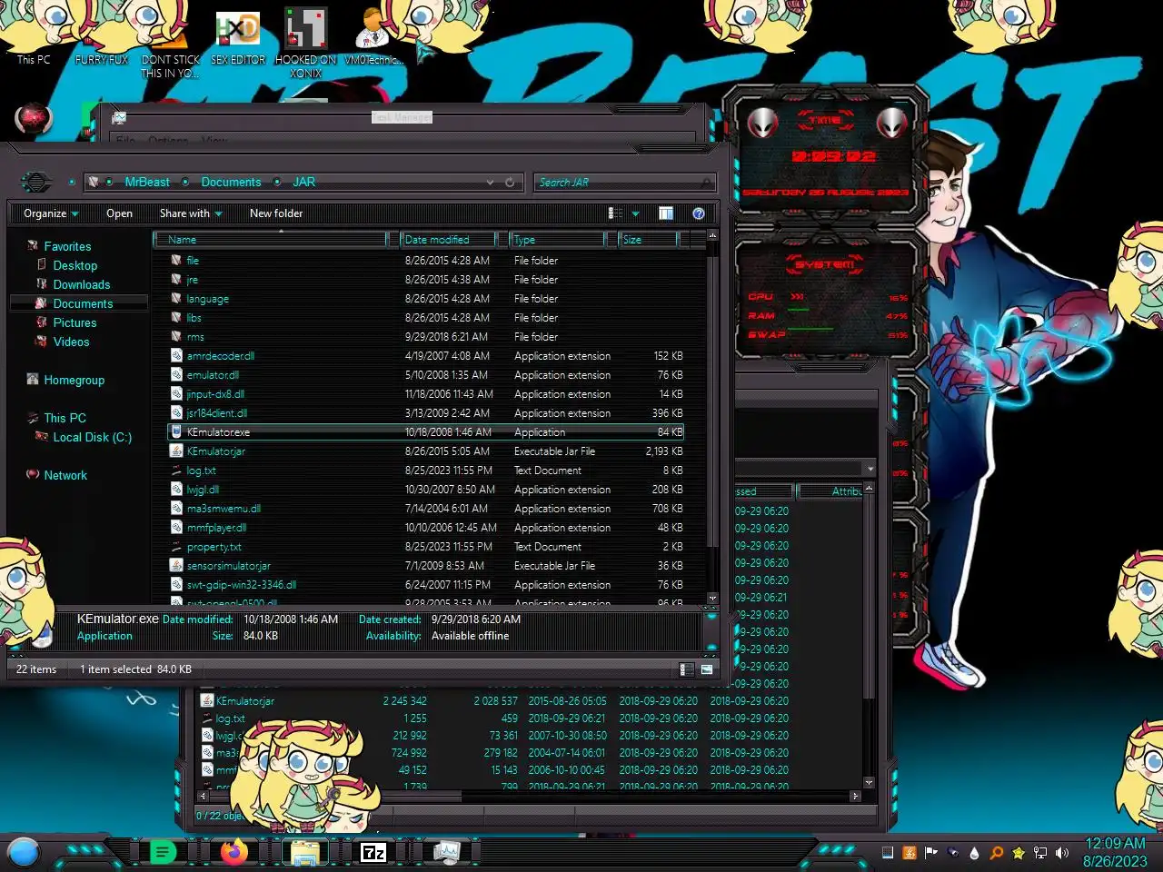The image size is (1163, 872).
Task: Click the 7-Zip taskbar button
Action: [x=373, y=853]
